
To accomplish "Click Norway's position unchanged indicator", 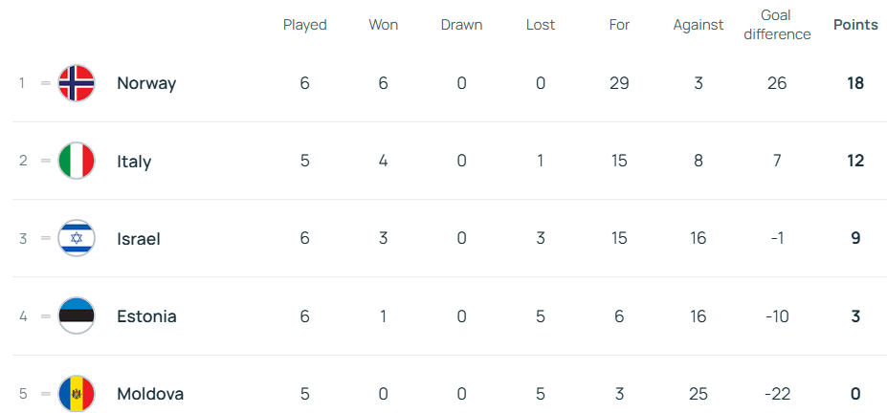I will pos(45,83).
